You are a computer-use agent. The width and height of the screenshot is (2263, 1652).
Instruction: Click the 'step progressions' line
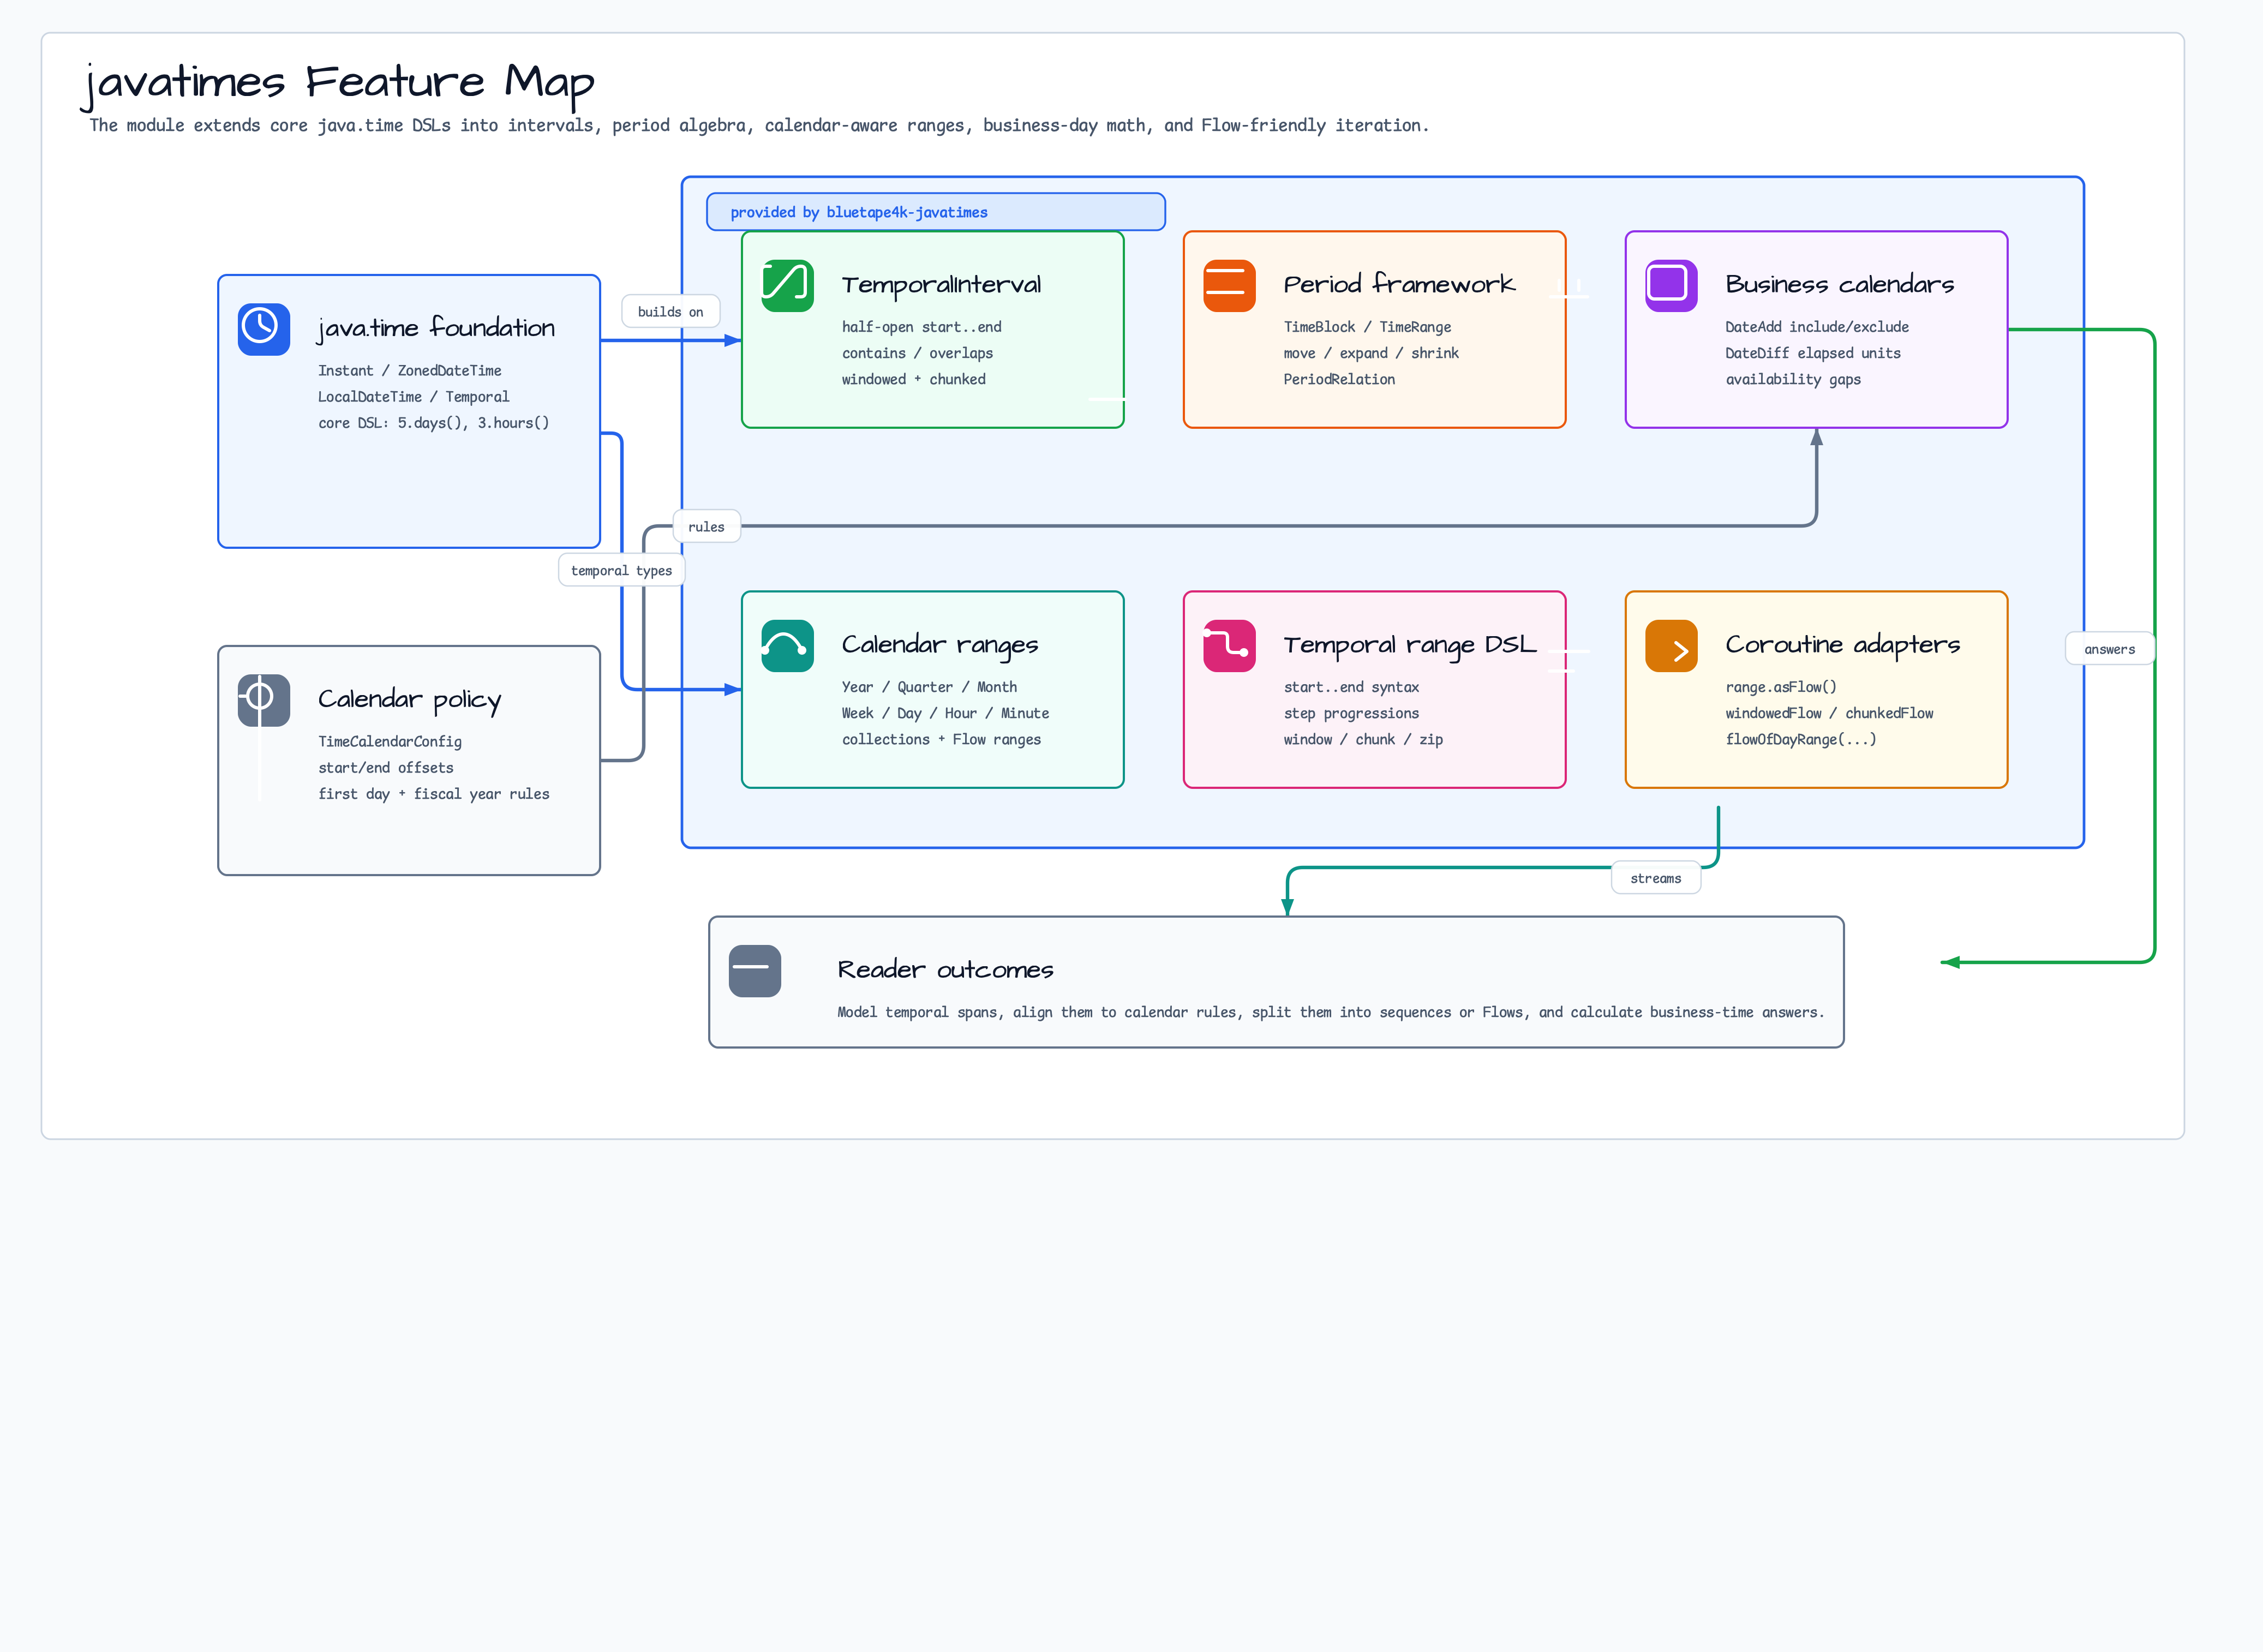pos(1352,713)
